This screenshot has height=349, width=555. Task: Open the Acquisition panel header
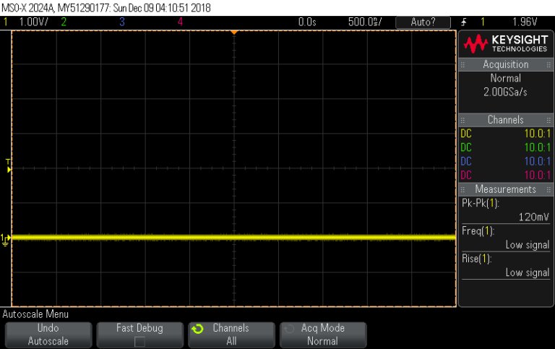[506, 64]
